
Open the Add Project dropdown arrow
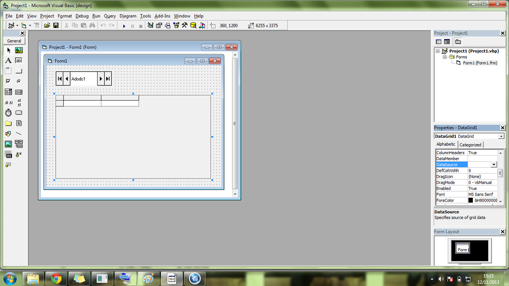coord(17,25)
